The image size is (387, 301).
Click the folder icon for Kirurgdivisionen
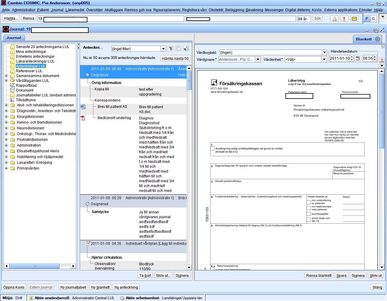click(13, 117)
